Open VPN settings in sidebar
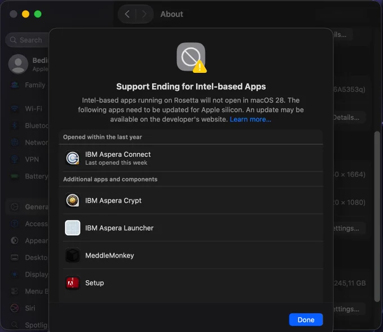This screenshot has height=332, width=383. pos(32,160)
